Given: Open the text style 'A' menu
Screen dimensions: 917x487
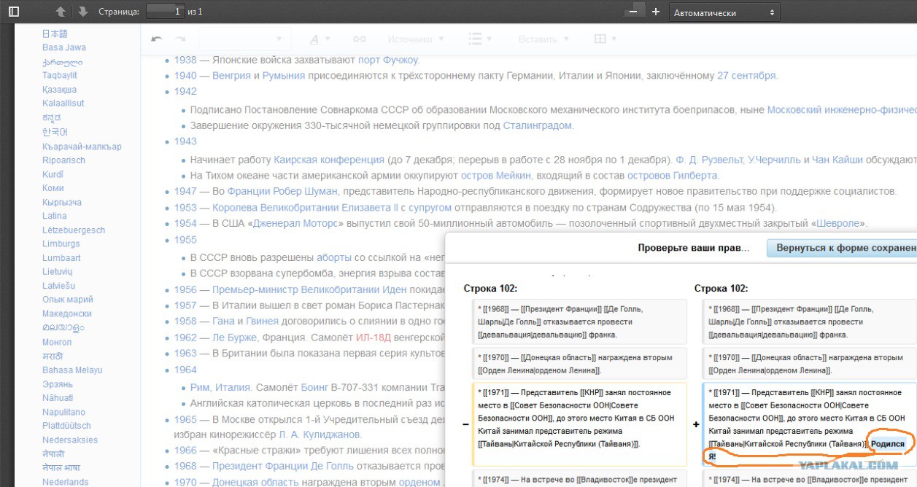Looking at the screenshot, I should pyautogui.click(x=319, y=39).
